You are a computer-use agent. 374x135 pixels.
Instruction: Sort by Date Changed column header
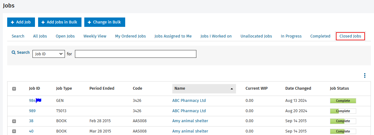(298, 88)
